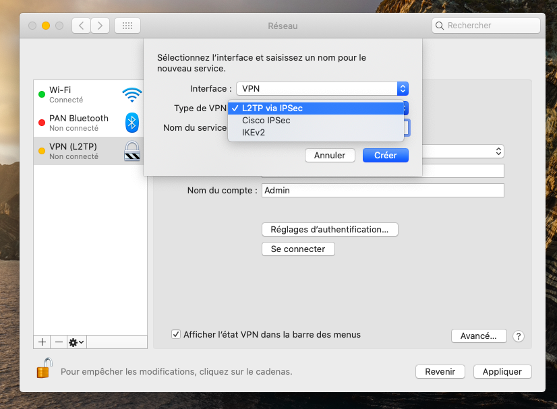Screen dimensions: 557x409
Task: Click the Wi-Fi signal icon in sidebar
Action: click(x=131, y=94)
